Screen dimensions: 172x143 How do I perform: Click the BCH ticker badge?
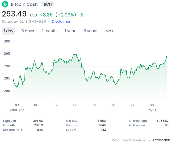coord(48,4)
